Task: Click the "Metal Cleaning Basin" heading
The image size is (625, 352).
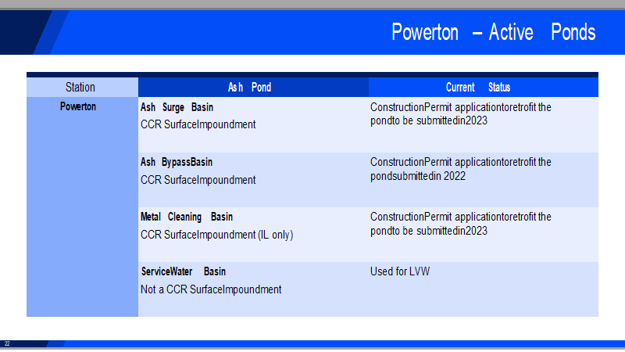Action: coord(186,217)
